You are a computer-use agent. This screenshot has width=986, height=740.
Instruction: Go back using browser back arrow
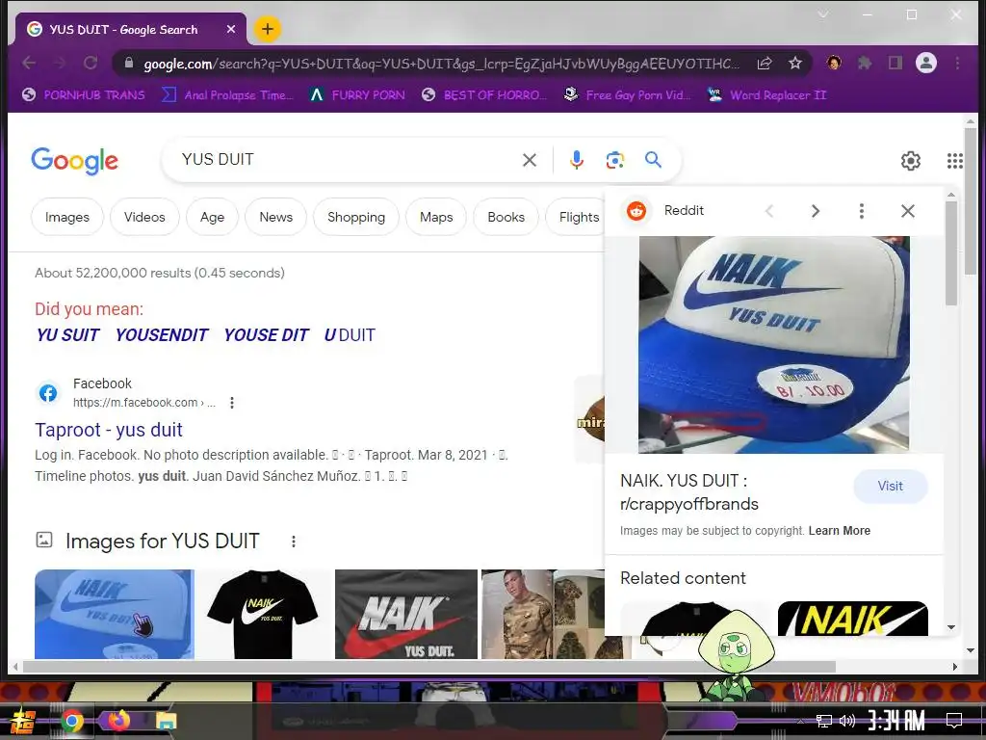(29, 63)
